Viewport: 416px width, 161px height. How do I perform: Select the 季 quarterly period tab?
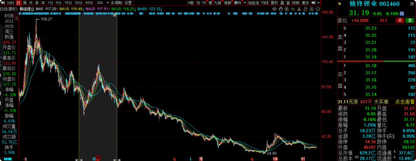(x=37, y=3)
